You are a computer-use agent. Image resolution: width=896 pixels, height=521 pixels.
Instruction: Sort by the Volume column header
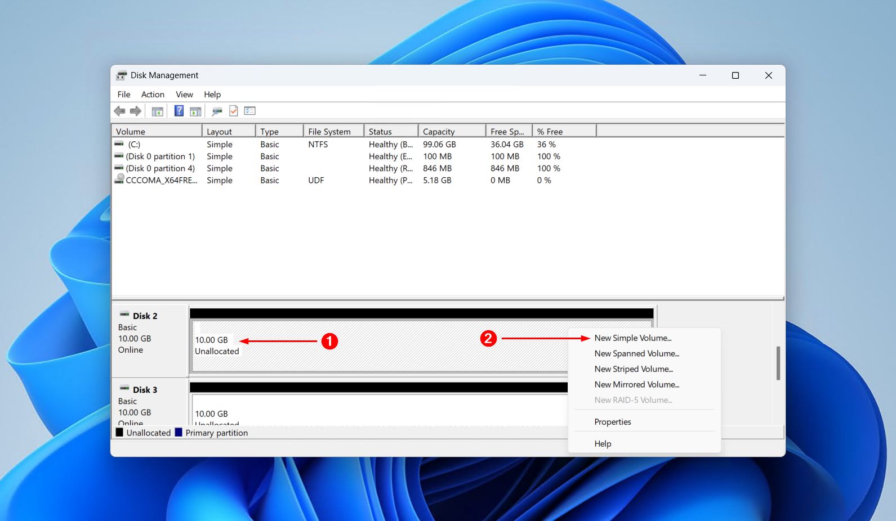(157, 131)
